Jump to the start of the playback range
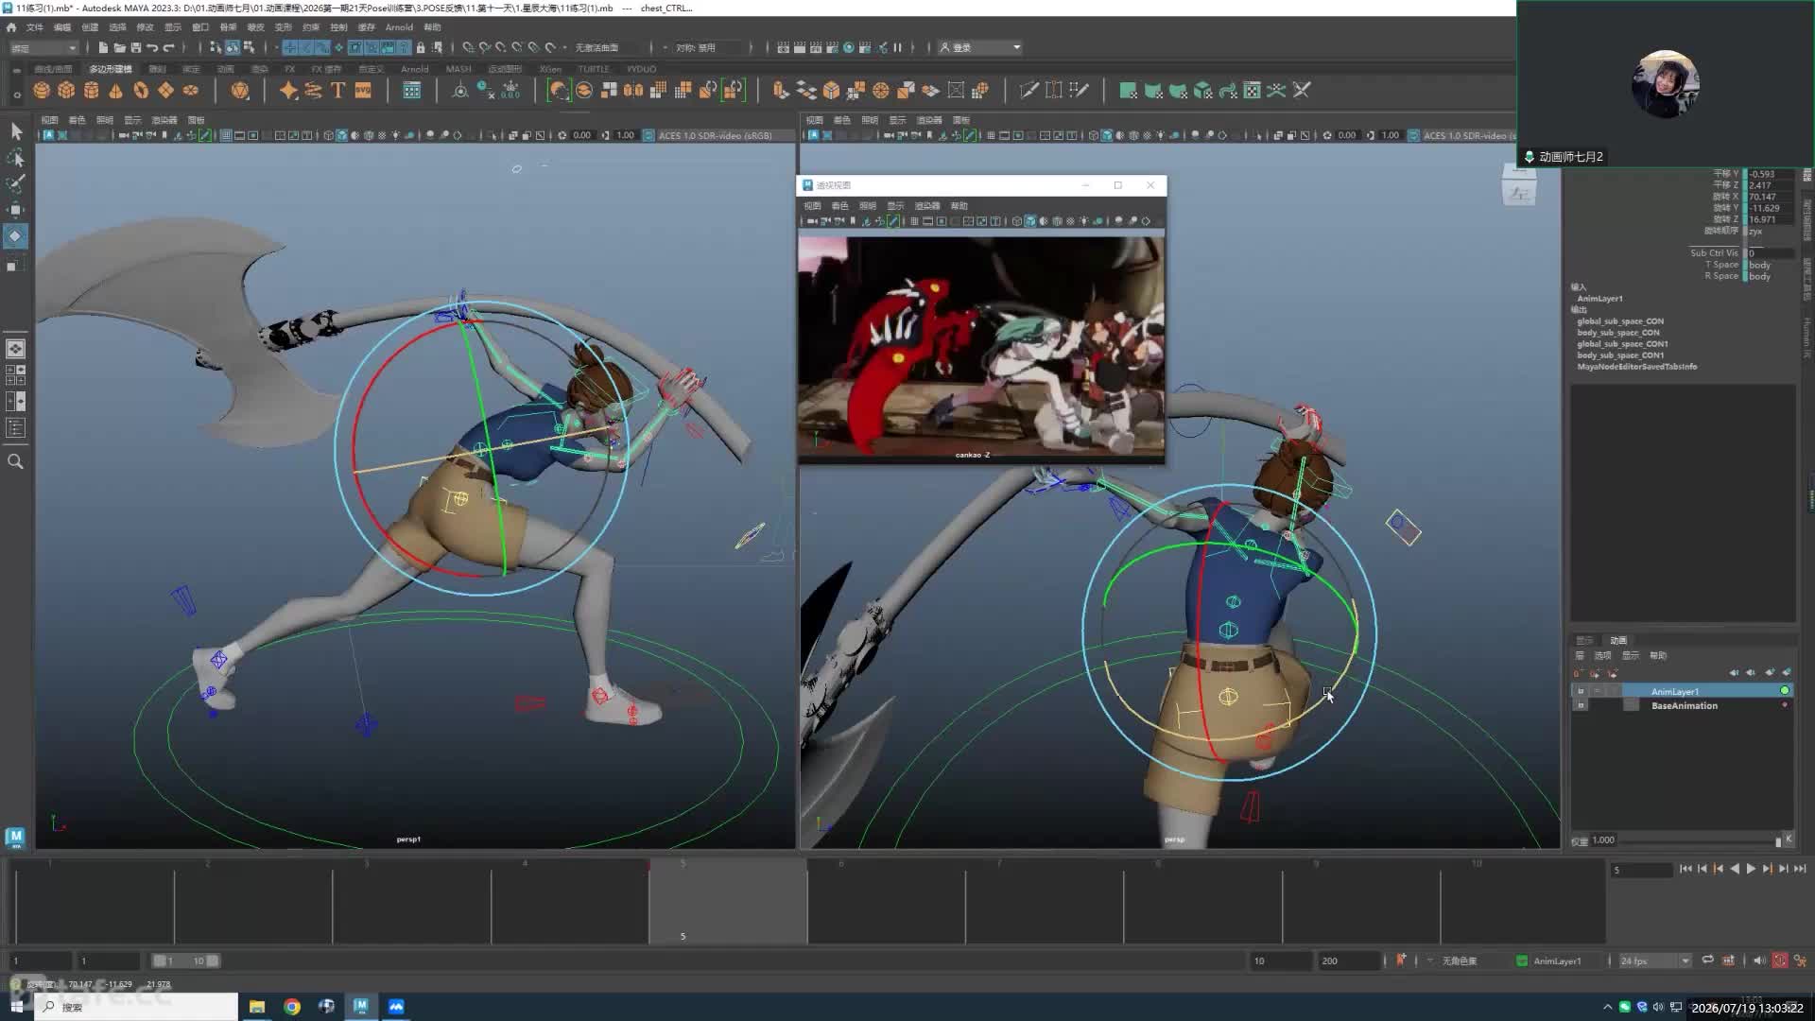Viewport: 1815px width, 1021px height. (1685, 869)
